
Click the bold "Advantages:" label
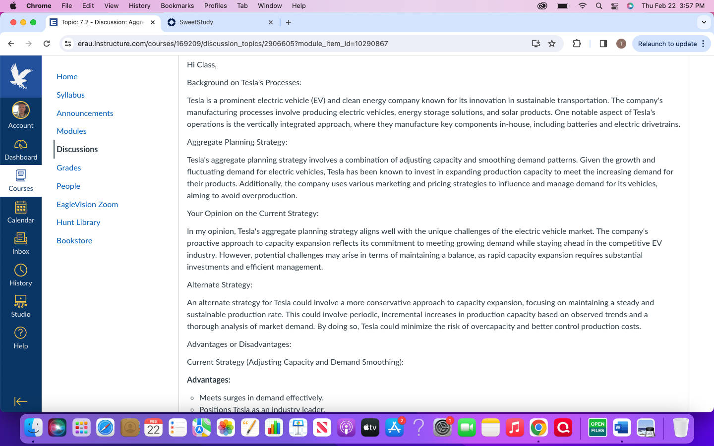coord(209,380)
